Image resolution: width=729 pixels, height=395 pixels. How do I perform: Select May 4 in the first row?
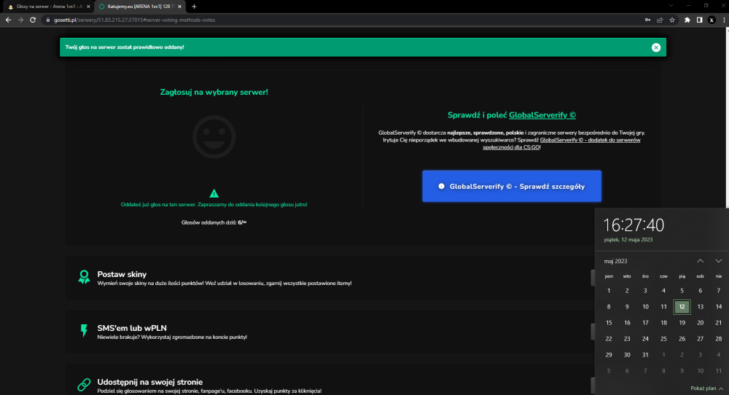click(x=663, y=291)
